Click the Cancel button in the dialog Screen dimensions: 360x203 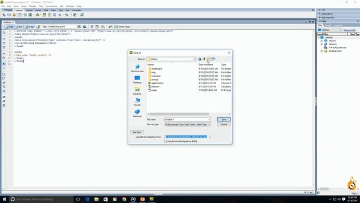(224, 125)
